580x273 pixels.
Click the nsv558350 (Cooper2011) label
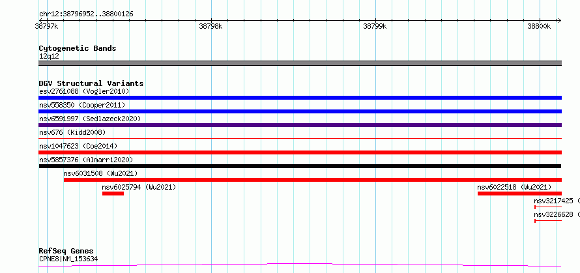point(82,105)
